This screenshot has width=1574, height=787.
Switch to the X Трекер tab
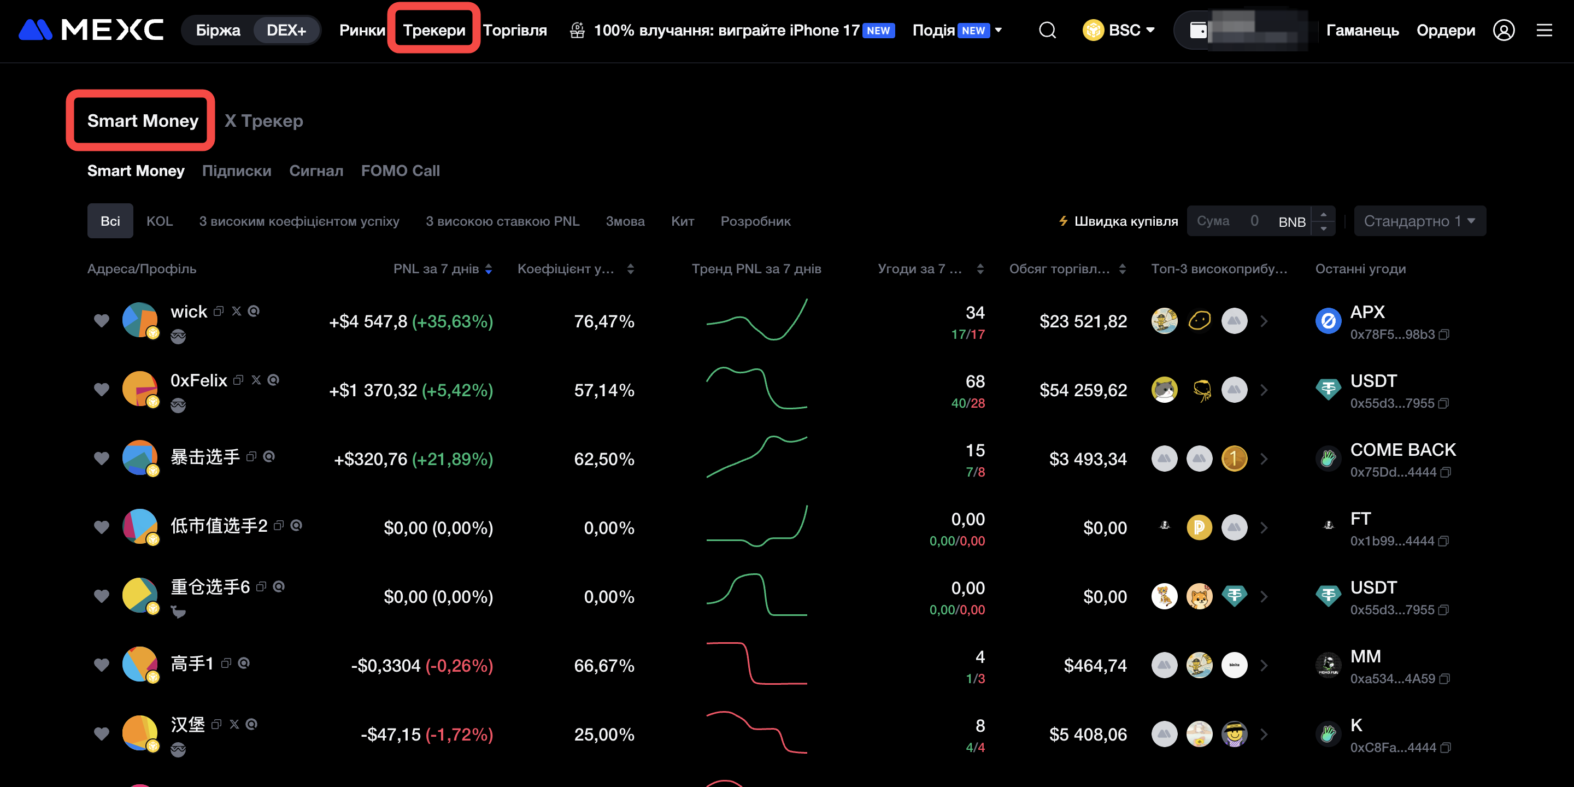[263, 121]
